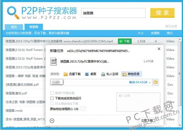Select the other directory folder icon
This screenshot has width=183, height=131.
click(x=124, y=74)
